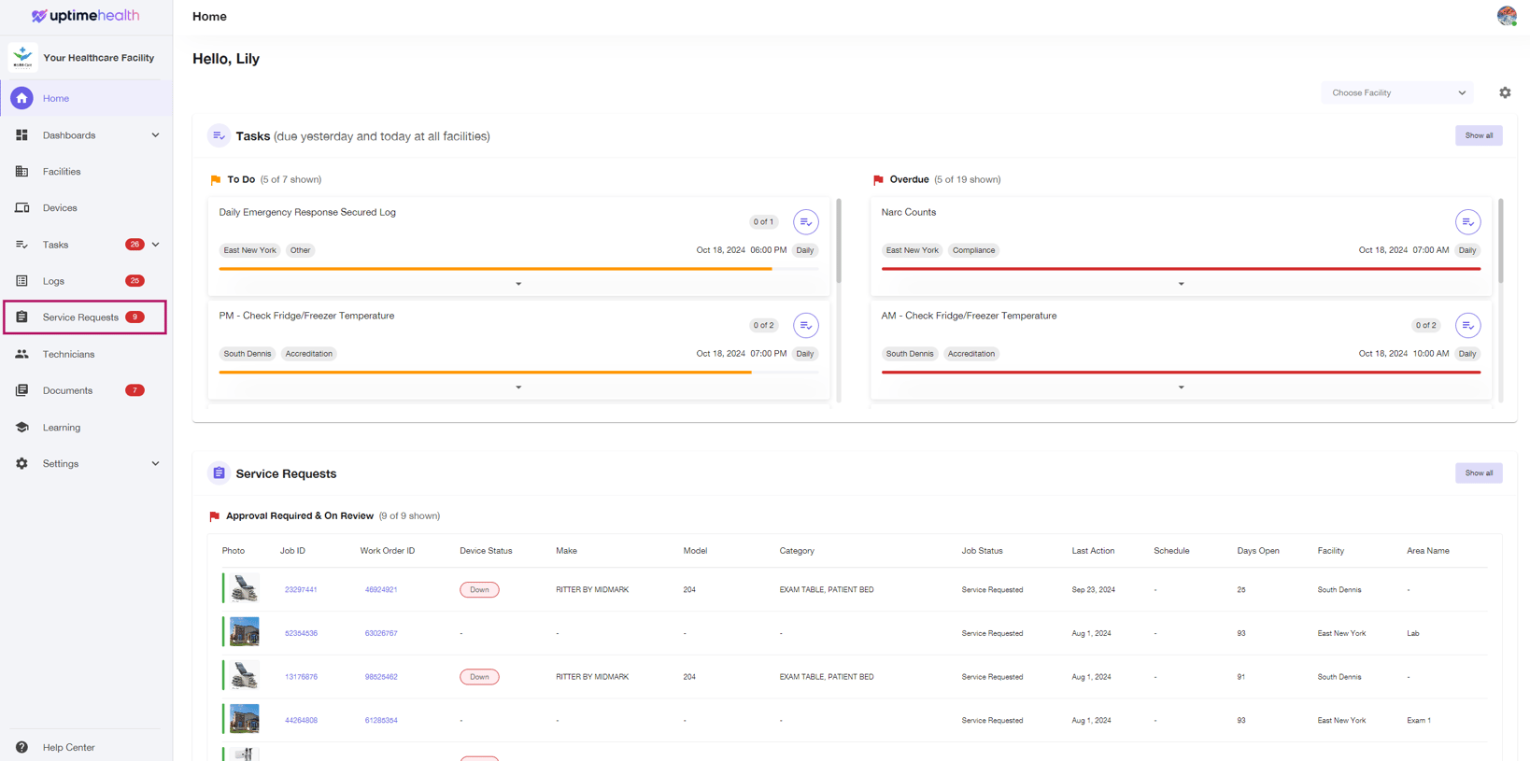Click the Narc Counts task complete icon
The width and height of the screenshot is (1530, 761).
[x=1467, y=222]
